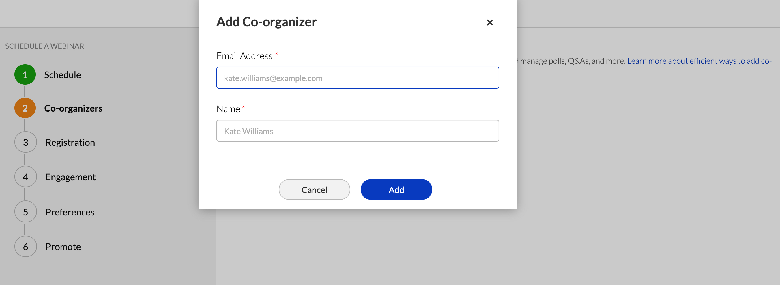
Task: Select the orange Co-organizers step indicator
Action: point(25,108)
